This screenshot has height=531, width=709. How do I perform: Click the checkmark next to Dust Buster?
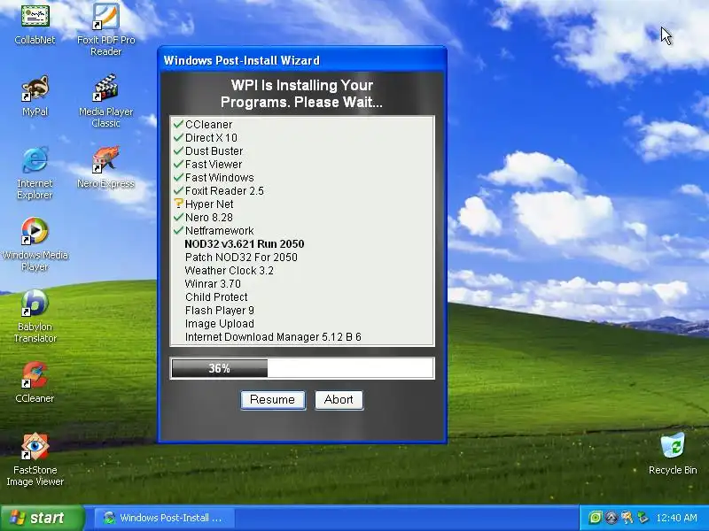(x=178, y=150)
